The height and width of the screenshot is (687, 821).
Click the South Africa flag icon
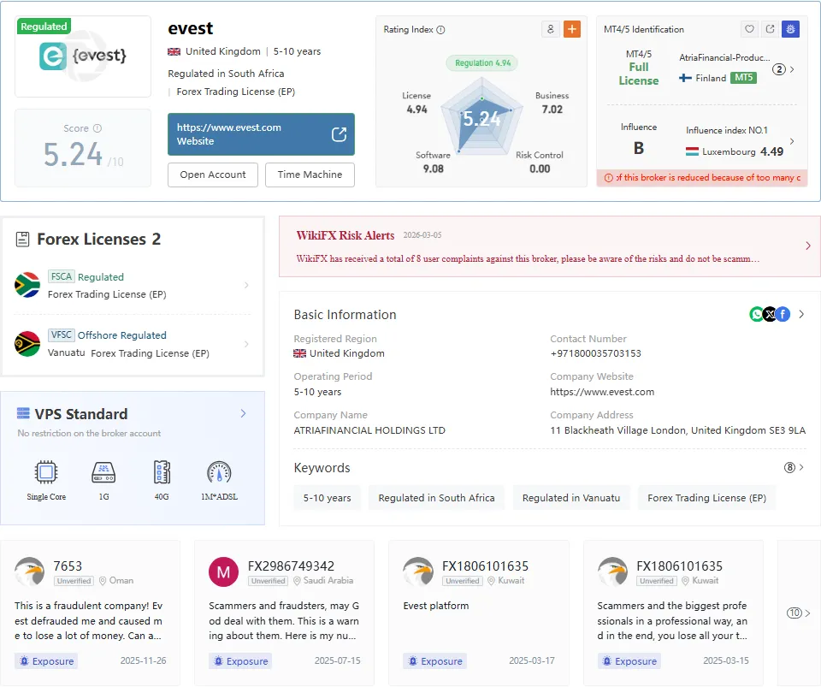pyautogui.click(x=27, y=285)
